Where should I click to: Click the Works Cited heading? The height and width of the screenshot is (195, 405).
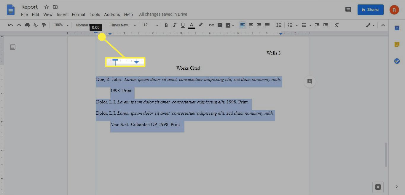click(x=188, y=68)
